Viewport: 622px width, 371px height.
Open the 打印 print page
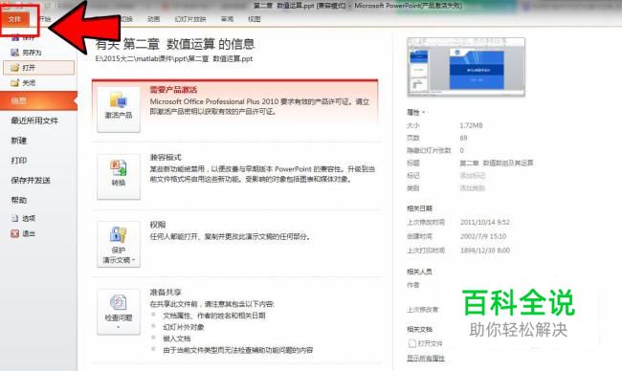pos(18,161)
